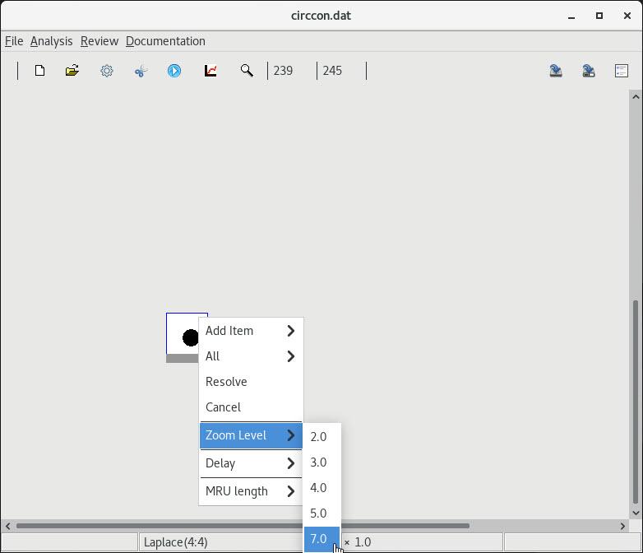Viewport: 643px width, 553px height.
Task: Pick zoom level 5.0
Action: 319,513
